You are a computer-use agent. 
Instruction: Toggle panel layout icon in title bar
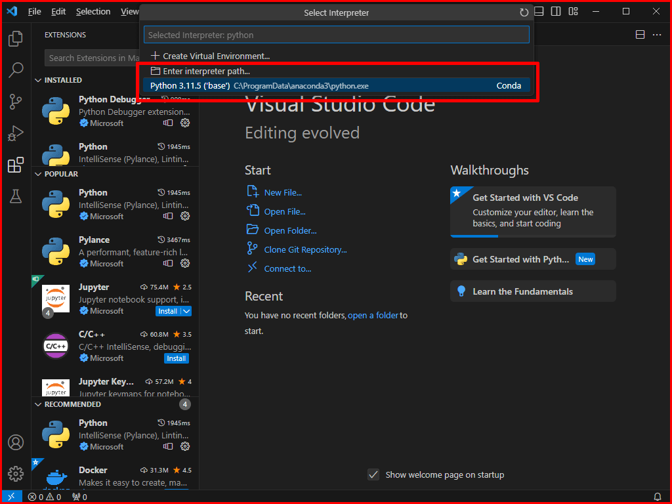point(539,12)
